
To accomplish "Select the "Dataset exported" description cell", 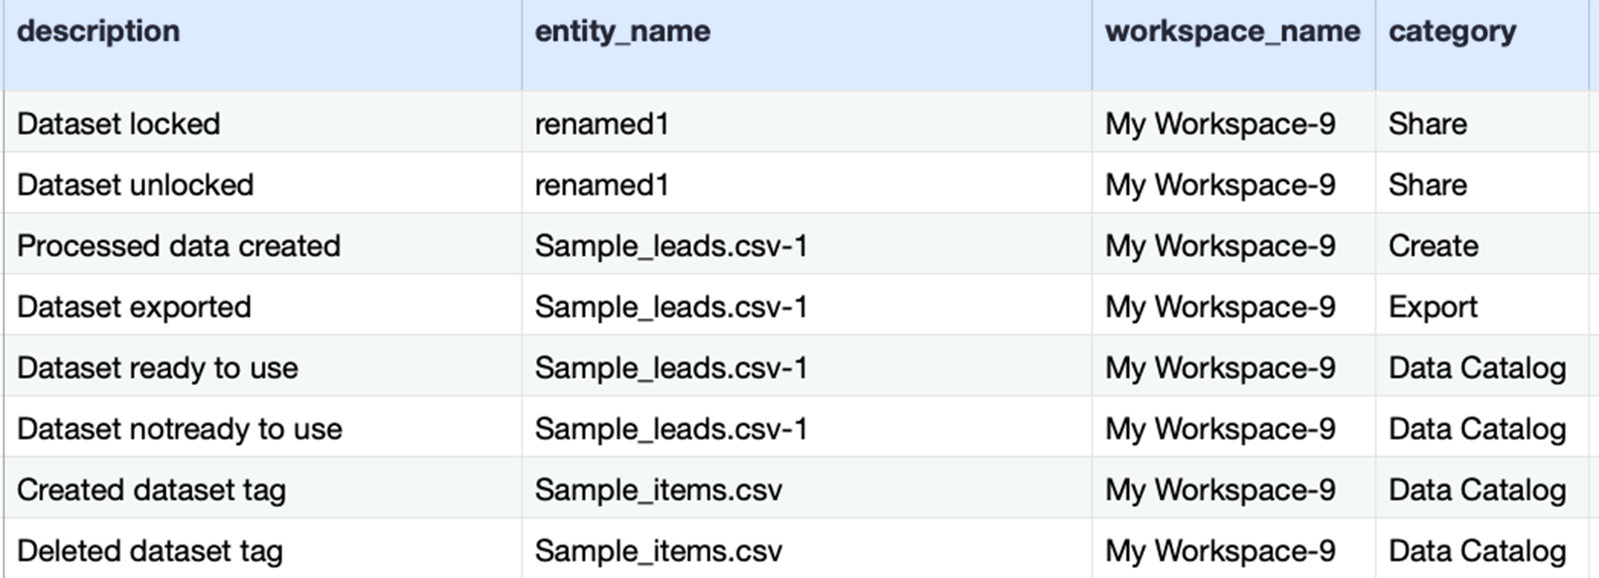I will pos(134,307).
